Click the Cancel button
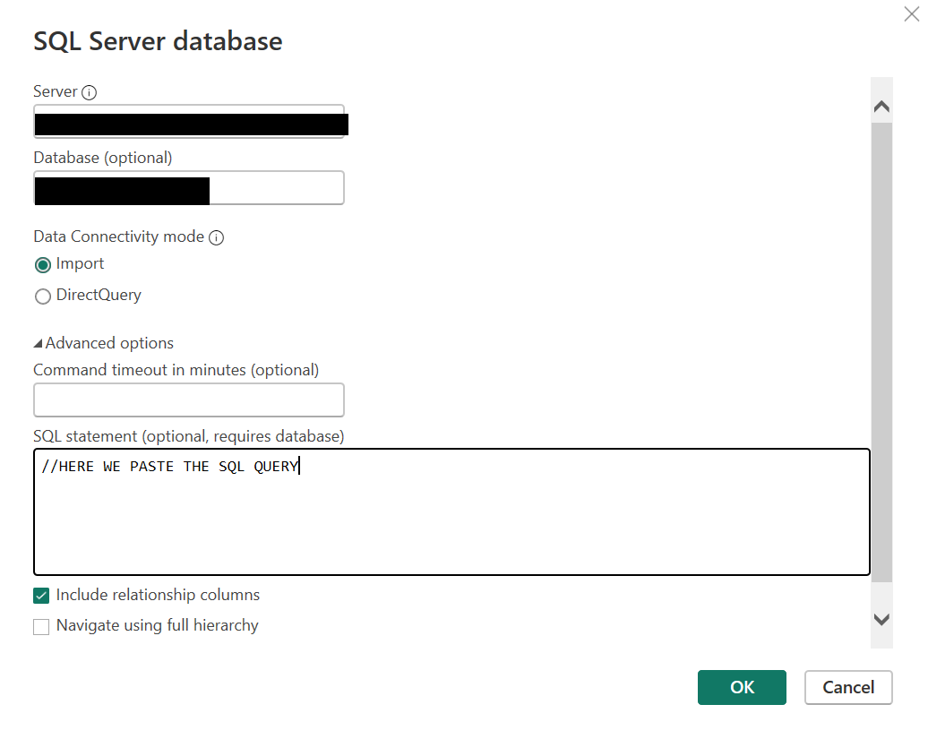 (848, 687)
